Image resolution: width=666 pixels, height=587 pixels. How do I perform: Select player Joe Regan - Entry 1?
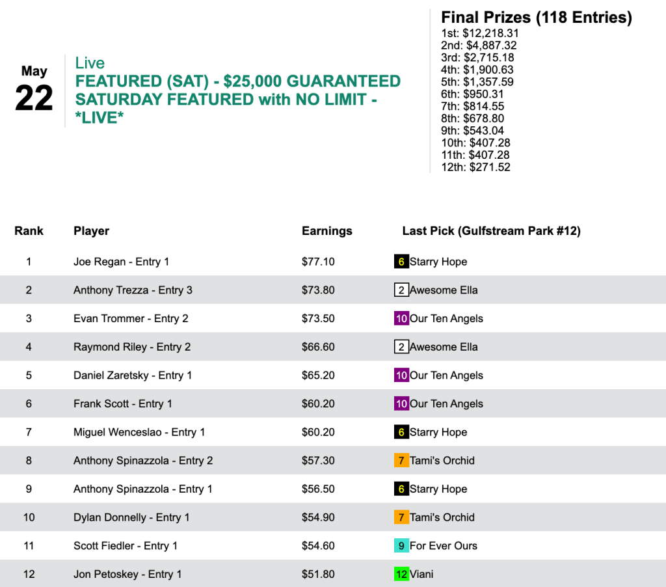pyautogui.click(x=121, y=262)
